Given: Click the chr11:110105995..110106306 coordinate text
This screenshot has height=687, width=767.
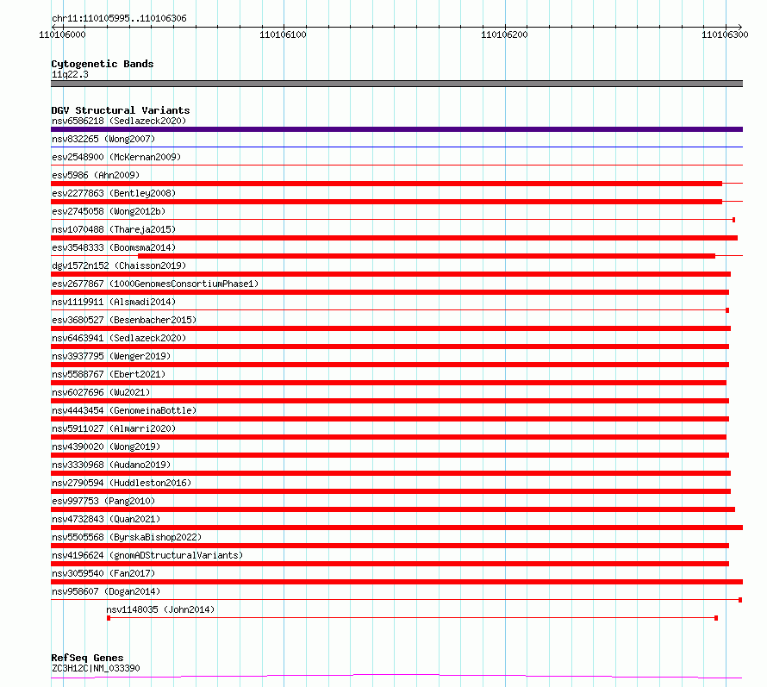Looking at the screenshot, I should click(x=119, y=19).
